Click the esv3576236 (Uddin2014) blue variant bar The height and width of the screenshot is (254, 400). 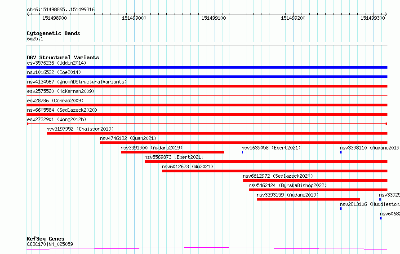point(207,67)
